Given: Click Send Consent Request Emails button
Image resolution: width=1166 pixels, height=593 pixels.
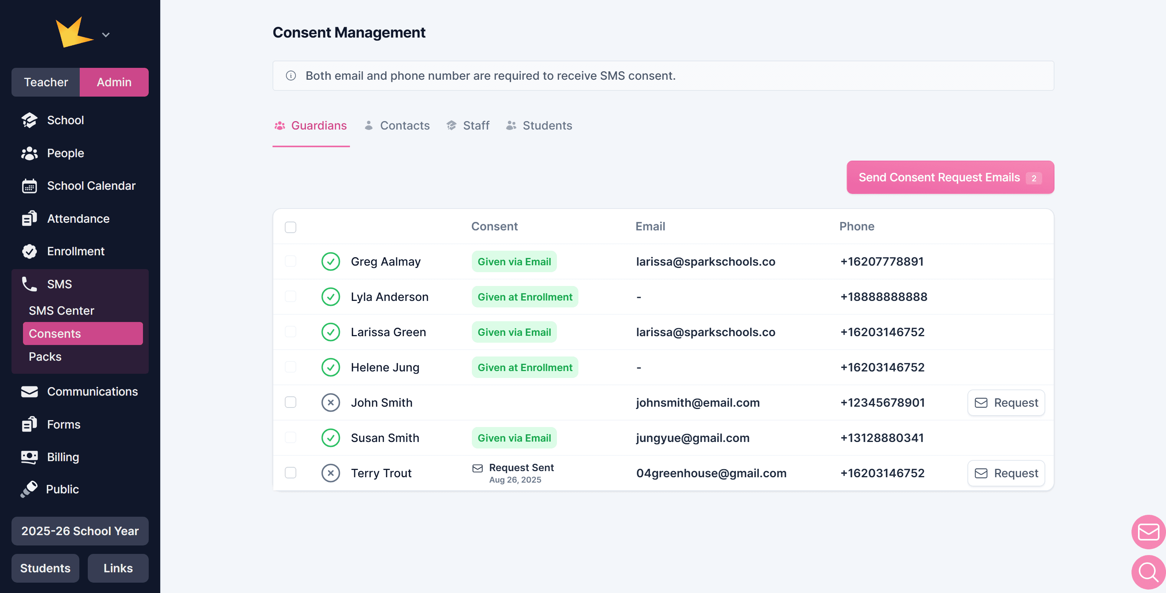Looking at the screenshot, I should pyautogui.click(x=950, y=177).
